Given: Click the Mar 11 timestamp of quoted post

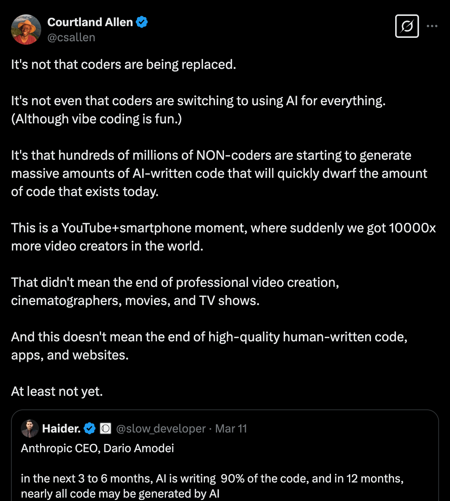Looking at the screenshot, I should [231, 428].
